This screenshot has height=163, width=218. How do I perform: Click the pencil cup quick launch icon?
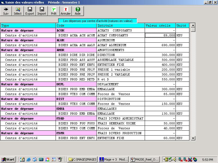(x=60, y=159)
